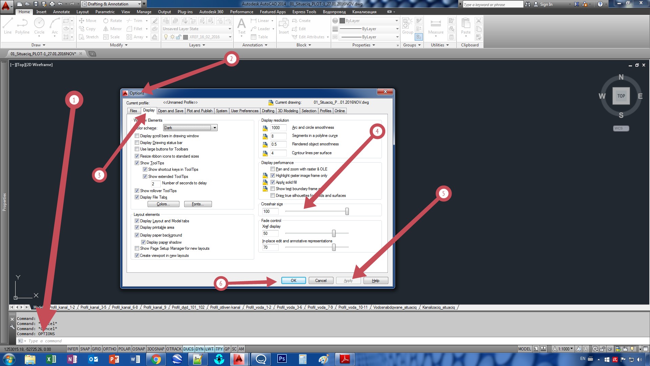Toggle Show ToolTips checkbox
The height and width of the screenshot is (366, 650).
137,163
